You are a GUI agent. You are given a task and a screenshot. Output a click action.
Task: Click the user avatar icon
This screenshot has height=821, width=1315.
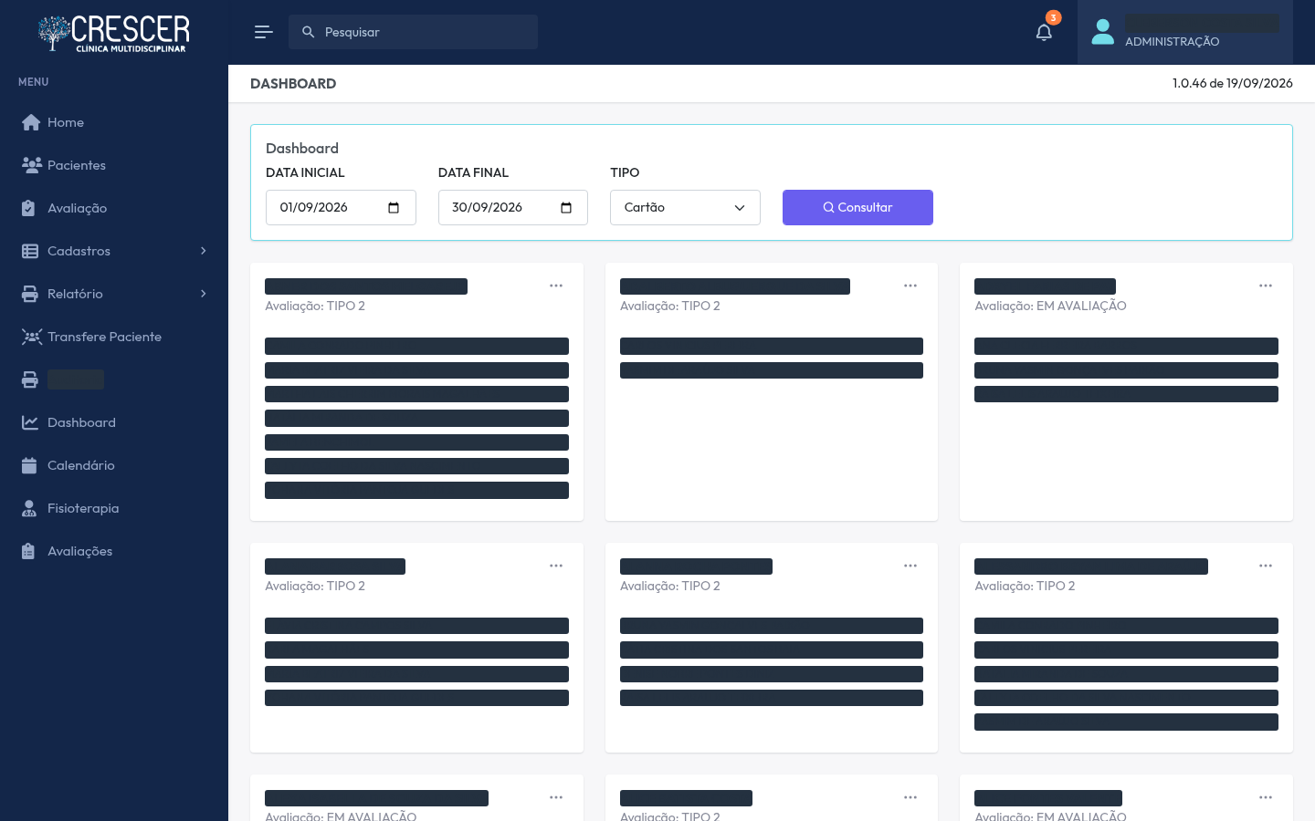[1103, 32]
